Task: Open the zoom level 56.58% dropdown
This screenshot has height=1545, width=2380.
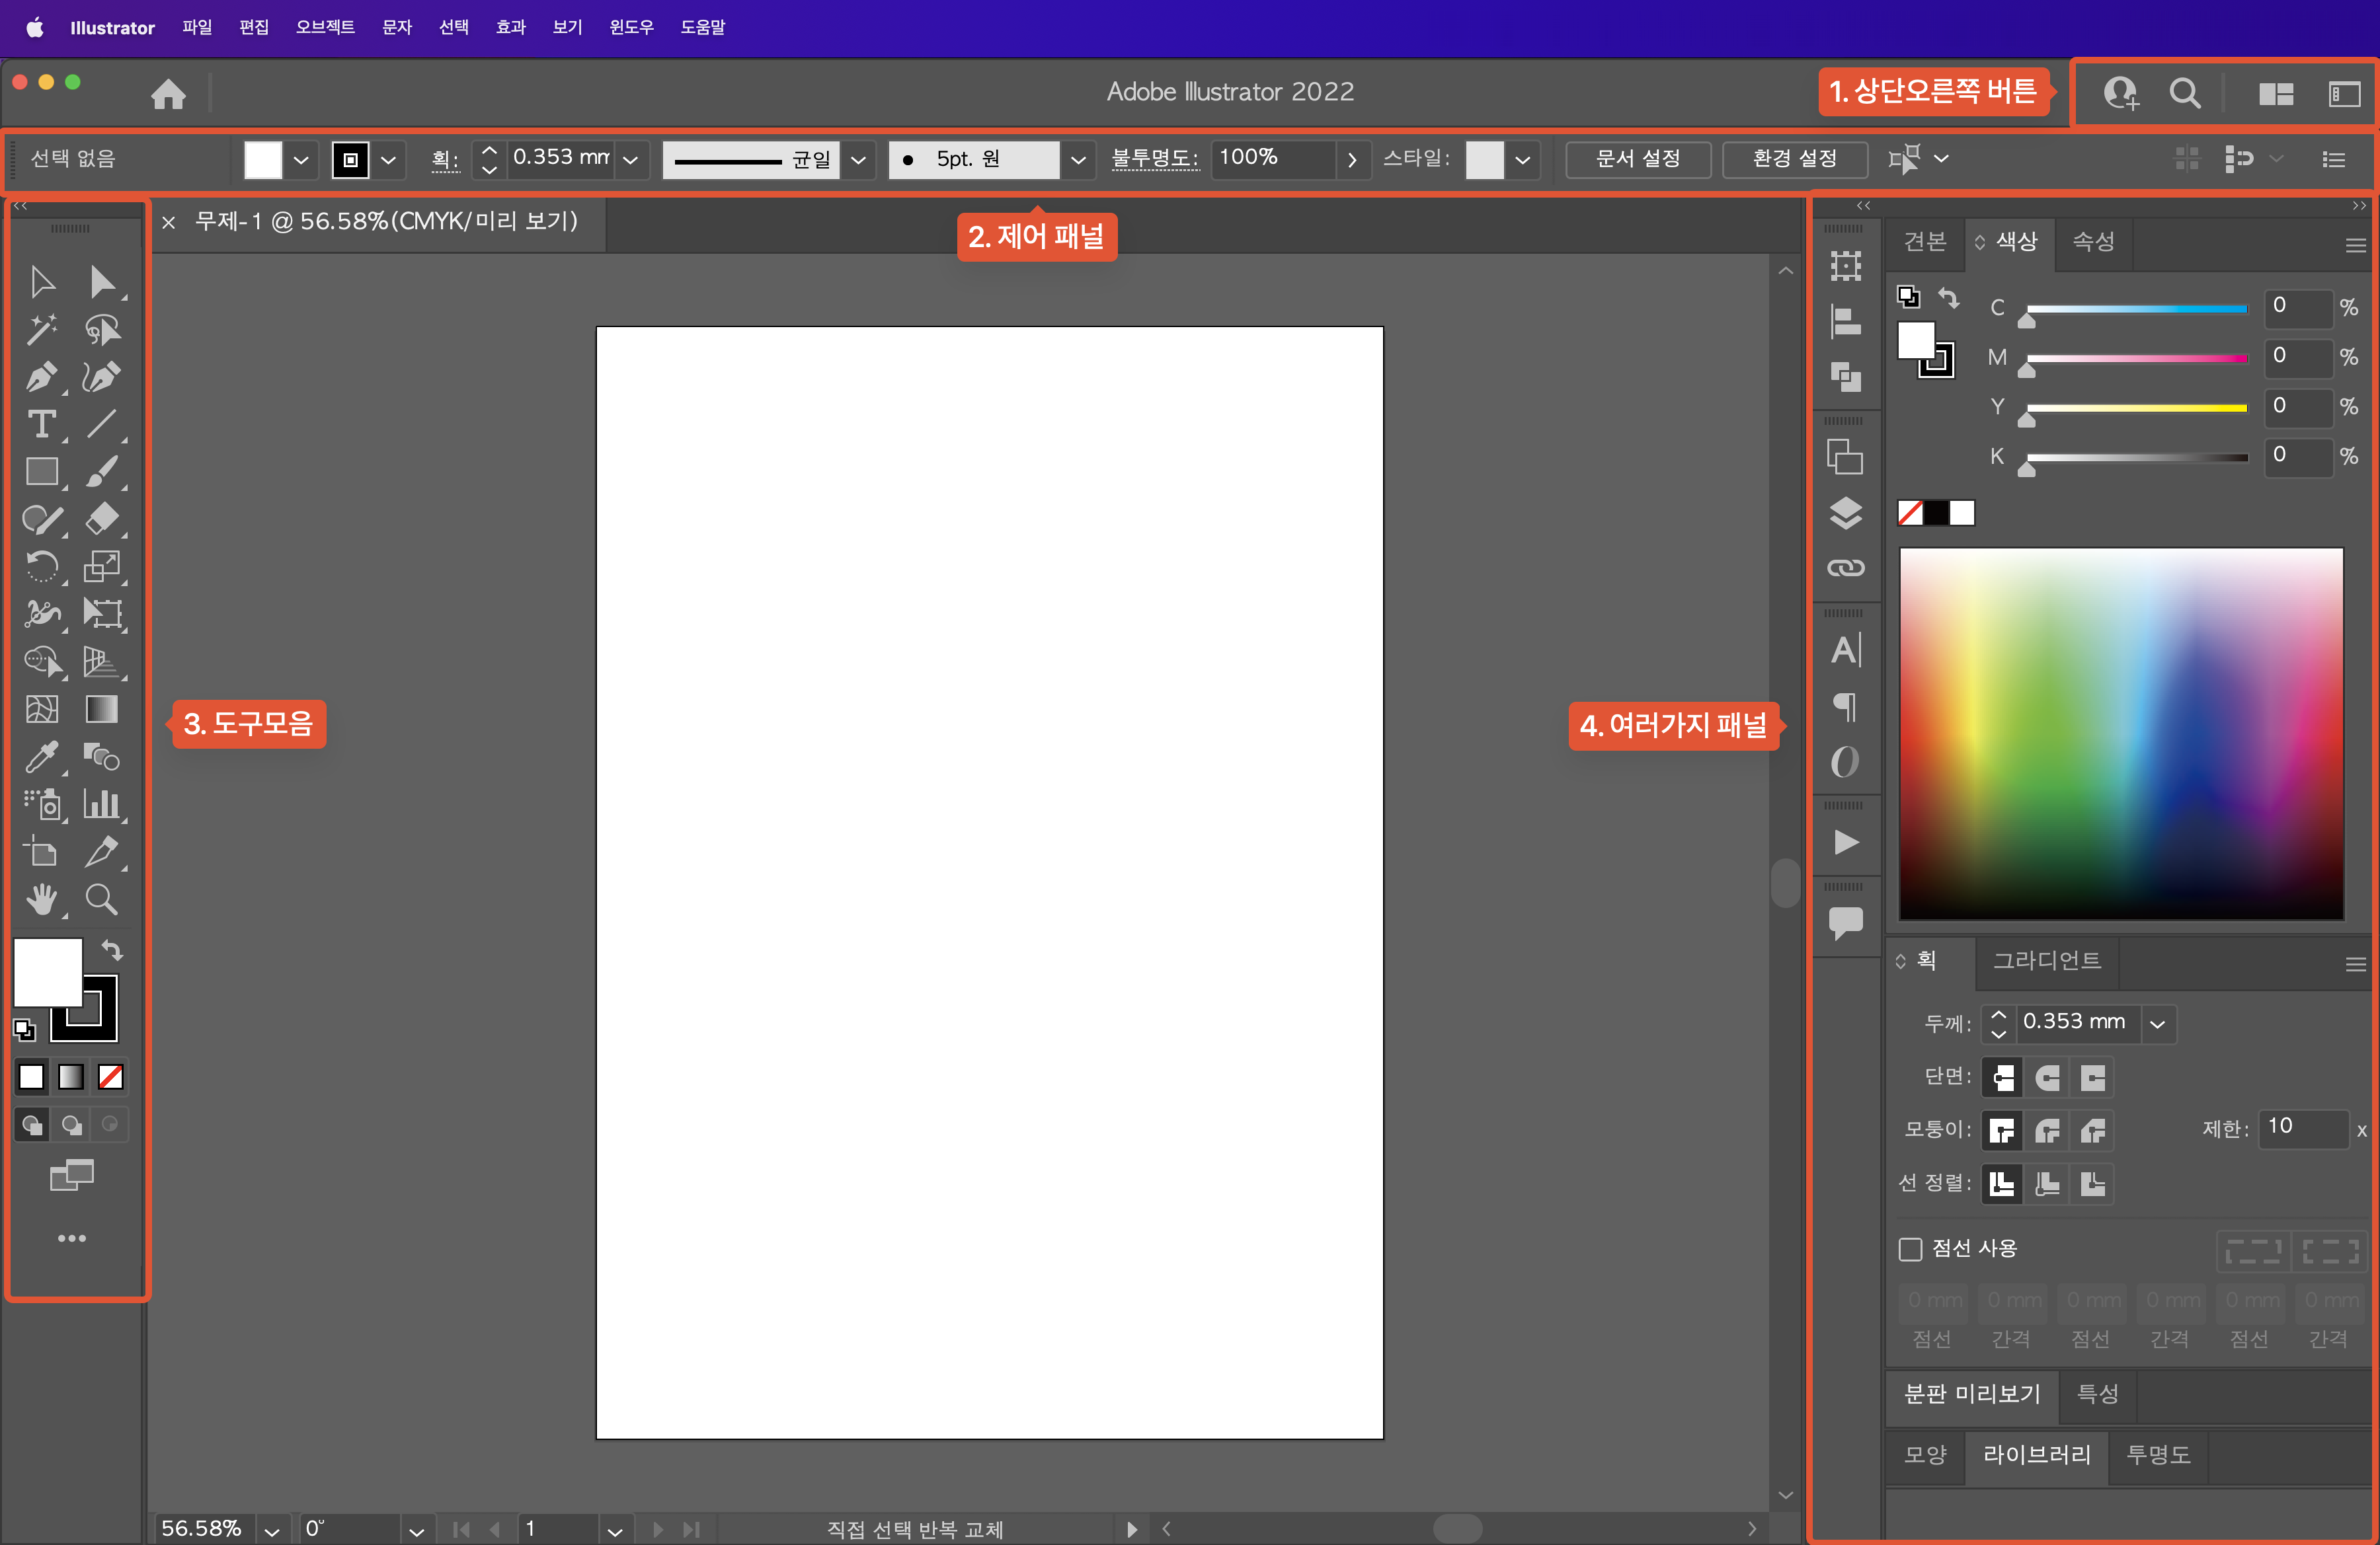Action: 271,1530
